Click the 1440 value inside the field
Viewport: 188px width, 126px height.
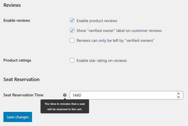(x=77, y=95)
